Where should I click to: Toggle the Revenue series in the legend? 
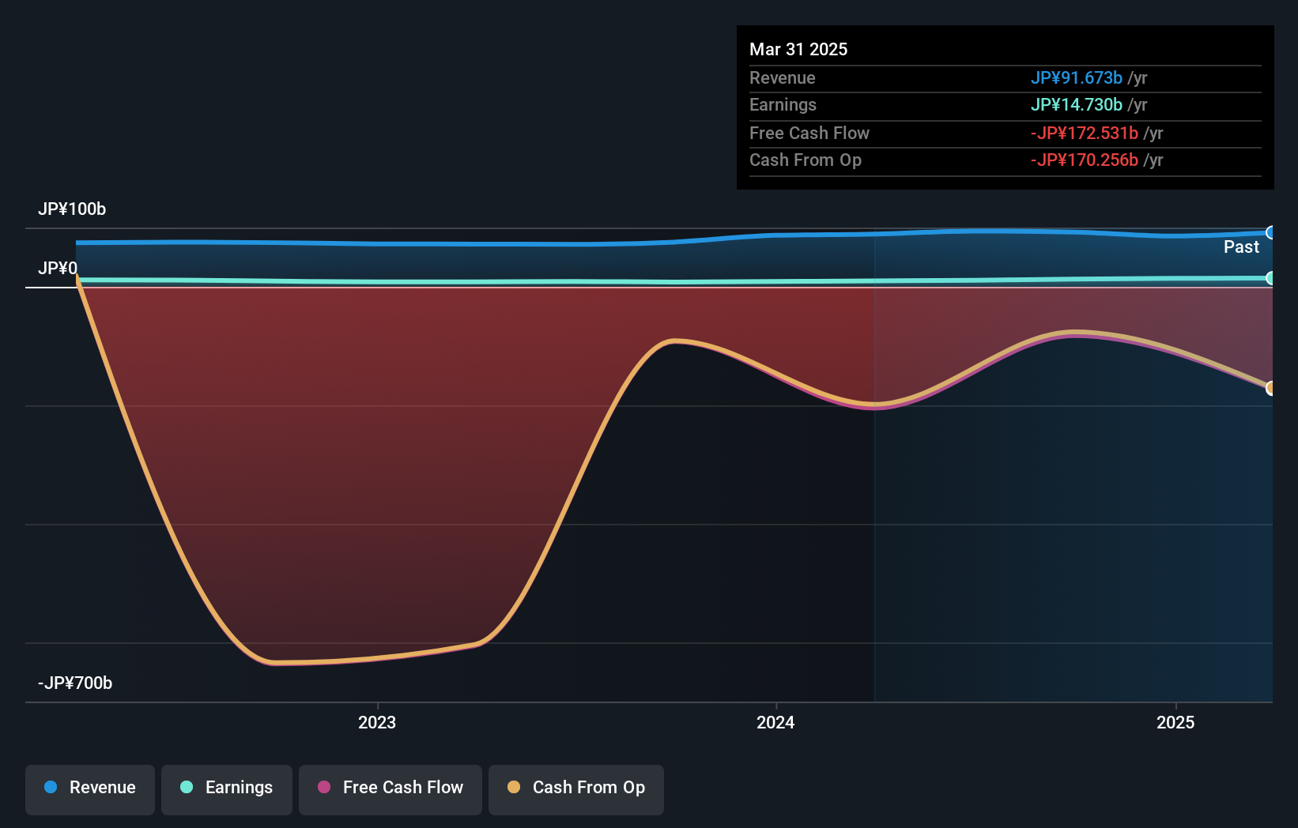tap(90, 789)
